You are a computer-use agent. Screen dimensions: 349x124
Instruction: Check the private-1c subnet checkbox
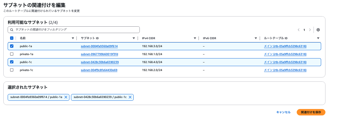point(12,70)
